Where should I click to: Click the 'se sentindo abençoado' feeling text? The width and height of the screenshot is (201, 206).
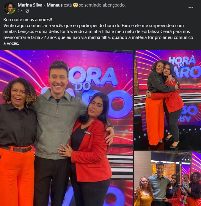(x=102, y=5)
